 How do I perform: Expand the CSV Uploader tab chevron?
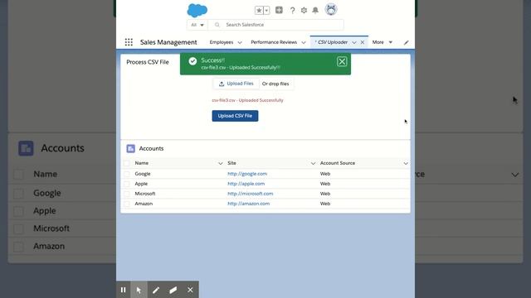354,42
